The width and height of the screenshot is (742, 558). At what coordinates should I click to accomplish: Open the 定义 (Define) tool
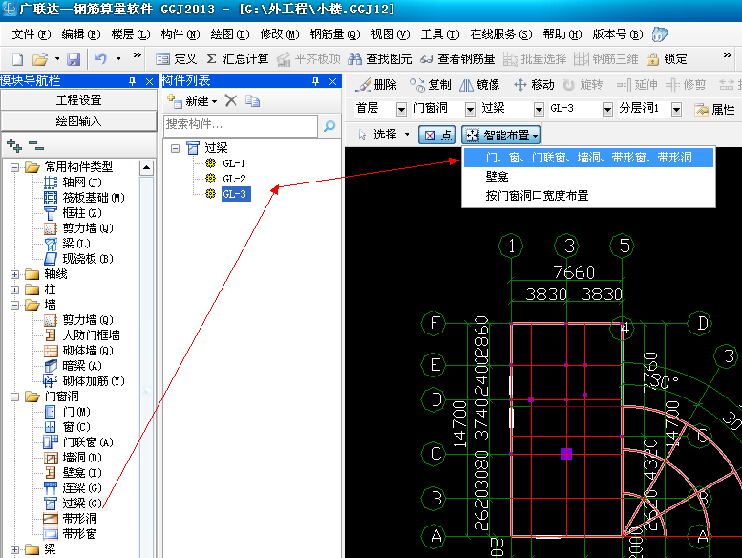tap(176, 59)
